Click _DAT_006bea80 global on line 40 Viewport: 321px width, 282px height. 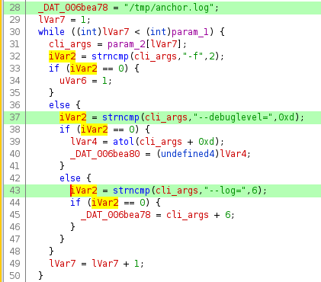pyautogui.click(x=105, y=154)
